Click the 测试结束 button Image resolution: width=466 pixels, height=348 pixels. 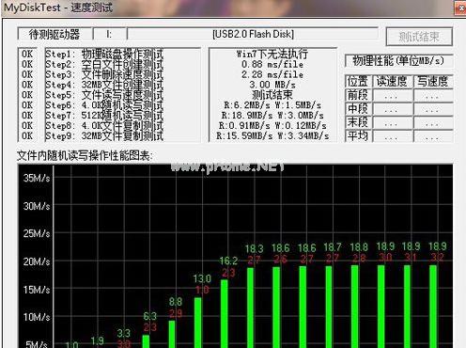(419, 37)
